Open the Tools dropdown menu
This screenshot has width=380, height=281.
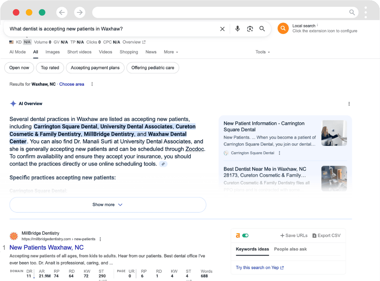pos(263,52)
